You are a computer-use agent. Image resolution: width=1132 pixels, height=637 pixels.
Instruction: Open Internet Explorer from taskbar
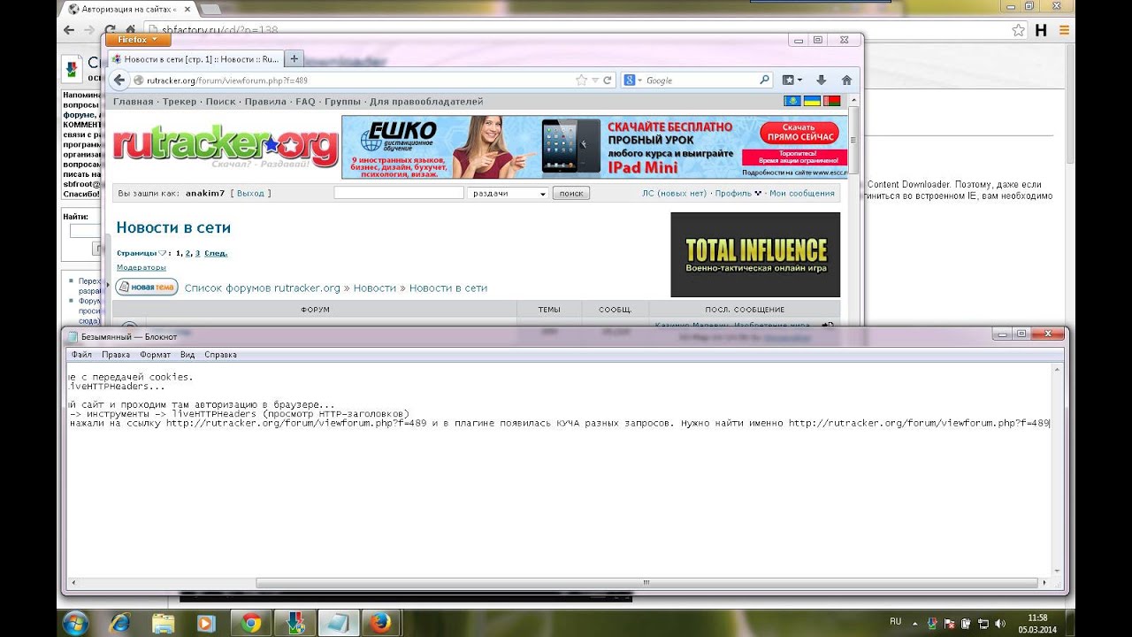tap(119, 623)
